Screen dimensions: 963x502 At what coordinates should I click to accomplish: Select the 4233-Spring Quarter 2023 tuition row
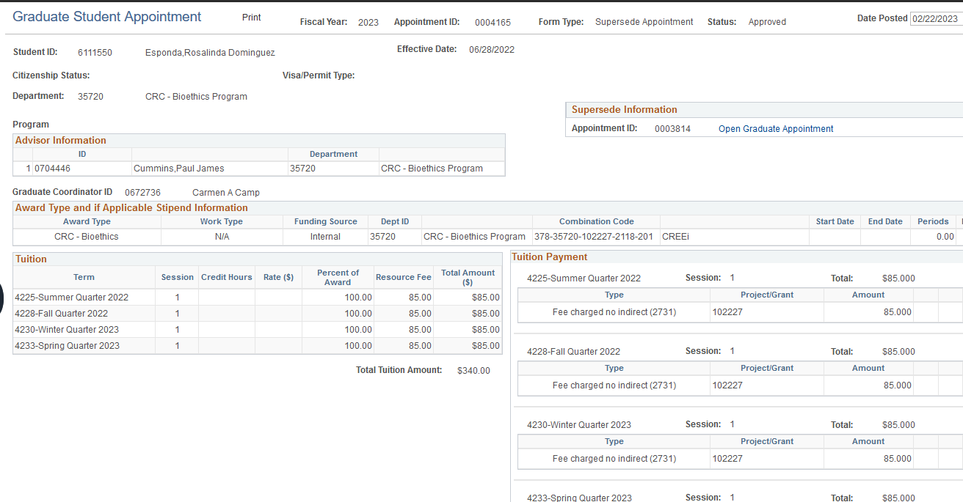click(67, 346)
